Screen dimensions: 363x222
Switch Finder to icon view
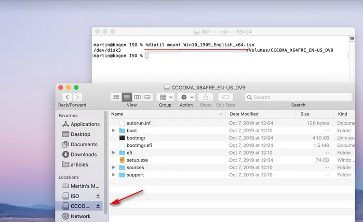tap(116, 97)
